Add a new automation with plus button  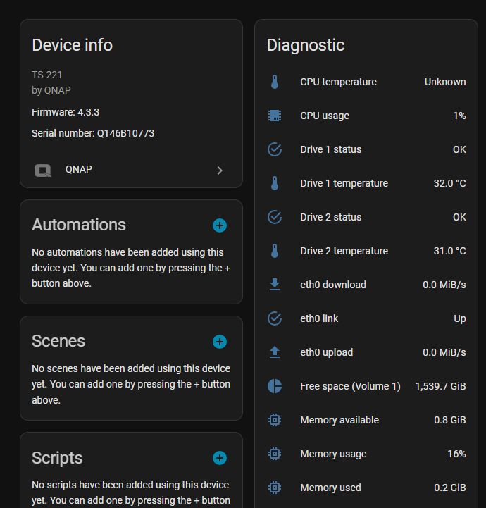(x=220, y=225)
